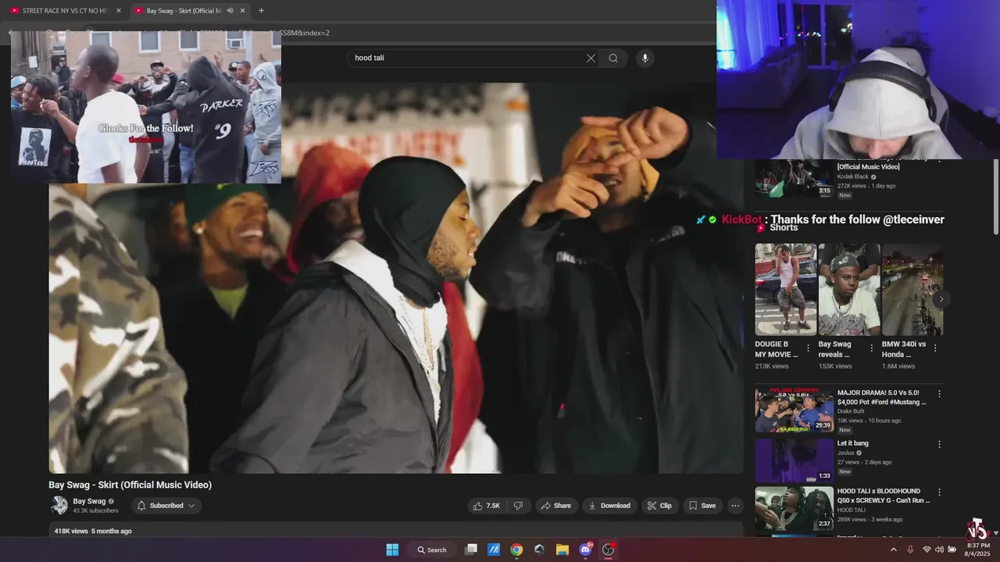Expand the Subscribed notification dropdown
The image size is (1000, 562).
click(166, 506)
